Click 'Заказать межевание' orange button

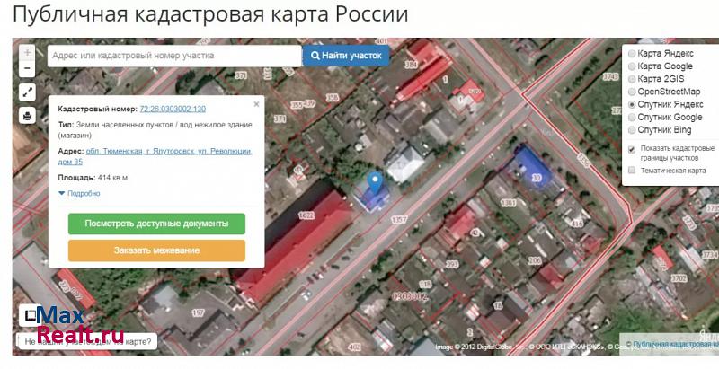click(x=156, y=250)
